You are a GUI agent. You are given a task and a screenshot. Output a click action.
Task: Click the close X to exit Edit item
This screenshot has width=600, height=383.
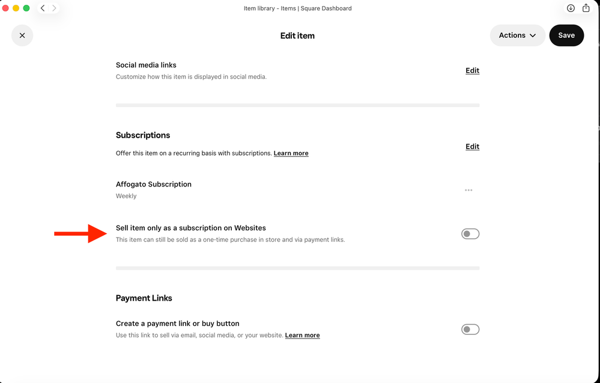[x=22, y=35]
